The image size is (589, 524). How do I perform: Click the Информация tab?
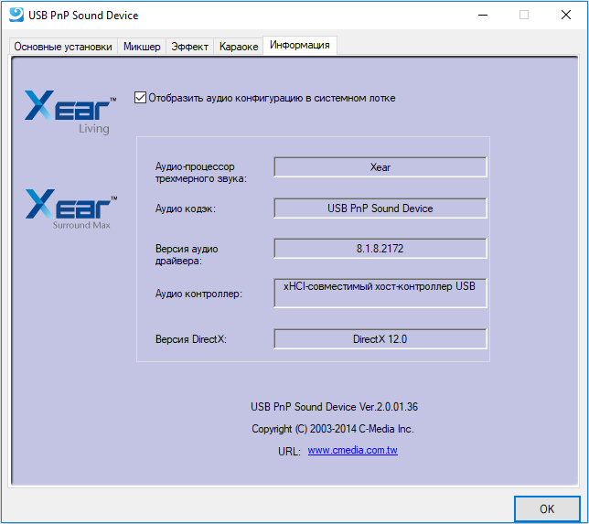coord(300,45)
